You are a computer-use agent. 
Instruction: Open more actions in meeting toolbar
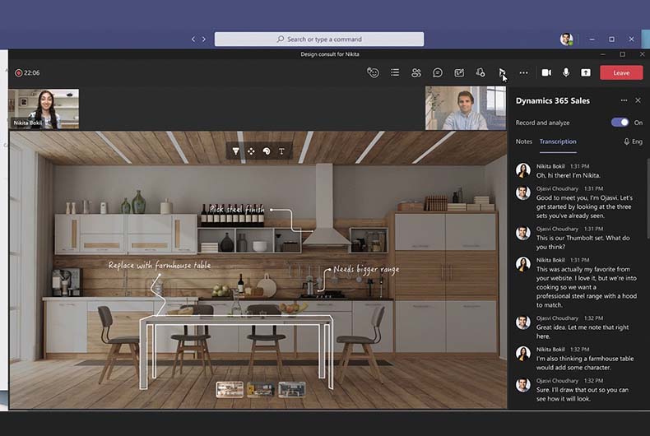[523, 73]
